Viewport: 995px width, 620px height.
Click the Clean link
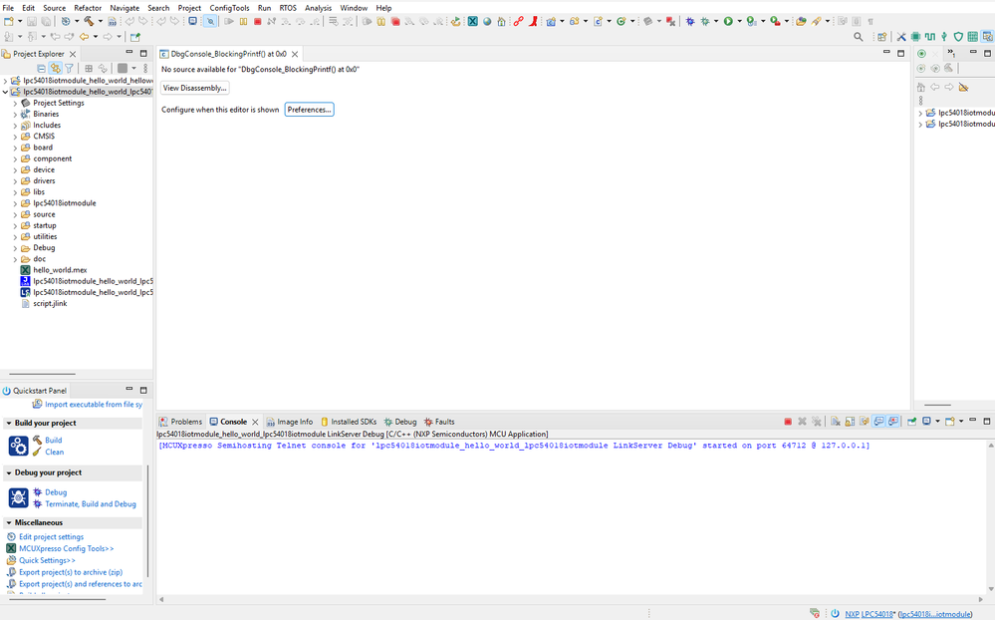coord(54,453)
